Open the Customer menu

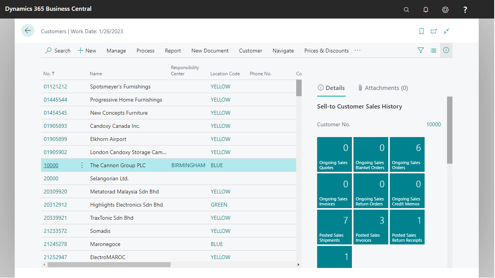point(251,51)
